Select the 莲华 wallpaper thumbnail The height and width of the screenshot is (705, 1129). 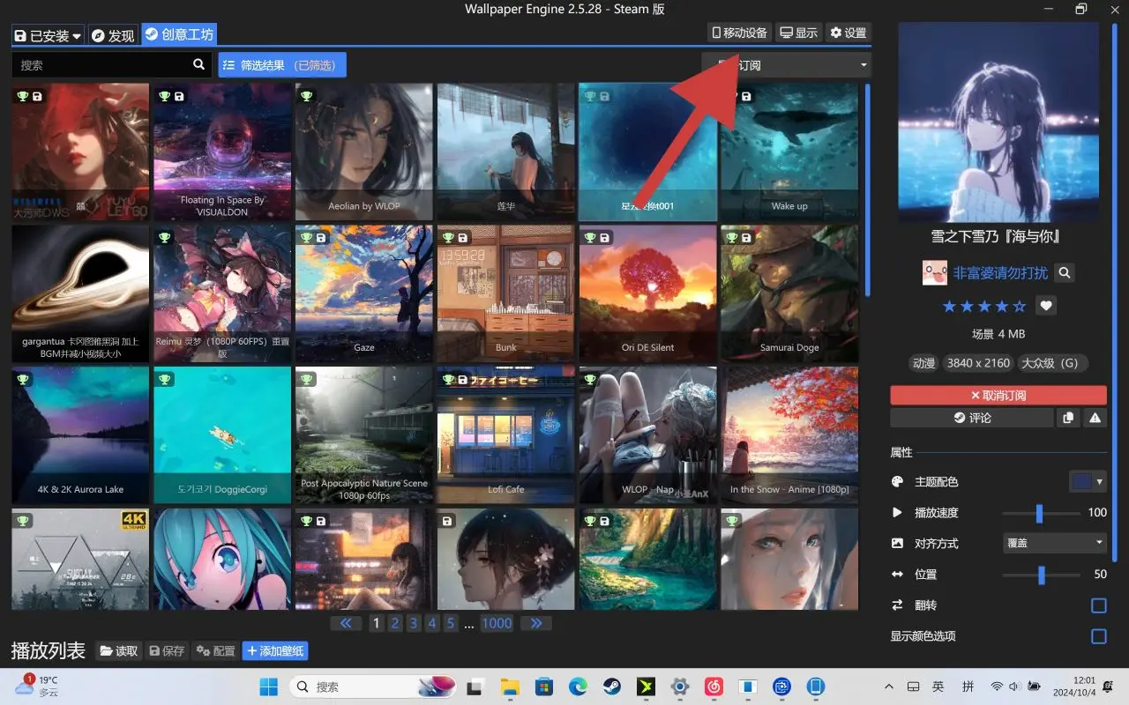(506, 152)
